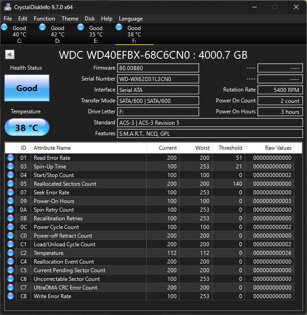The height and width of the screenshot is (315, 307).
Task: Click status orb for Spin Retry Count
Action: click(x=10, y=209)
